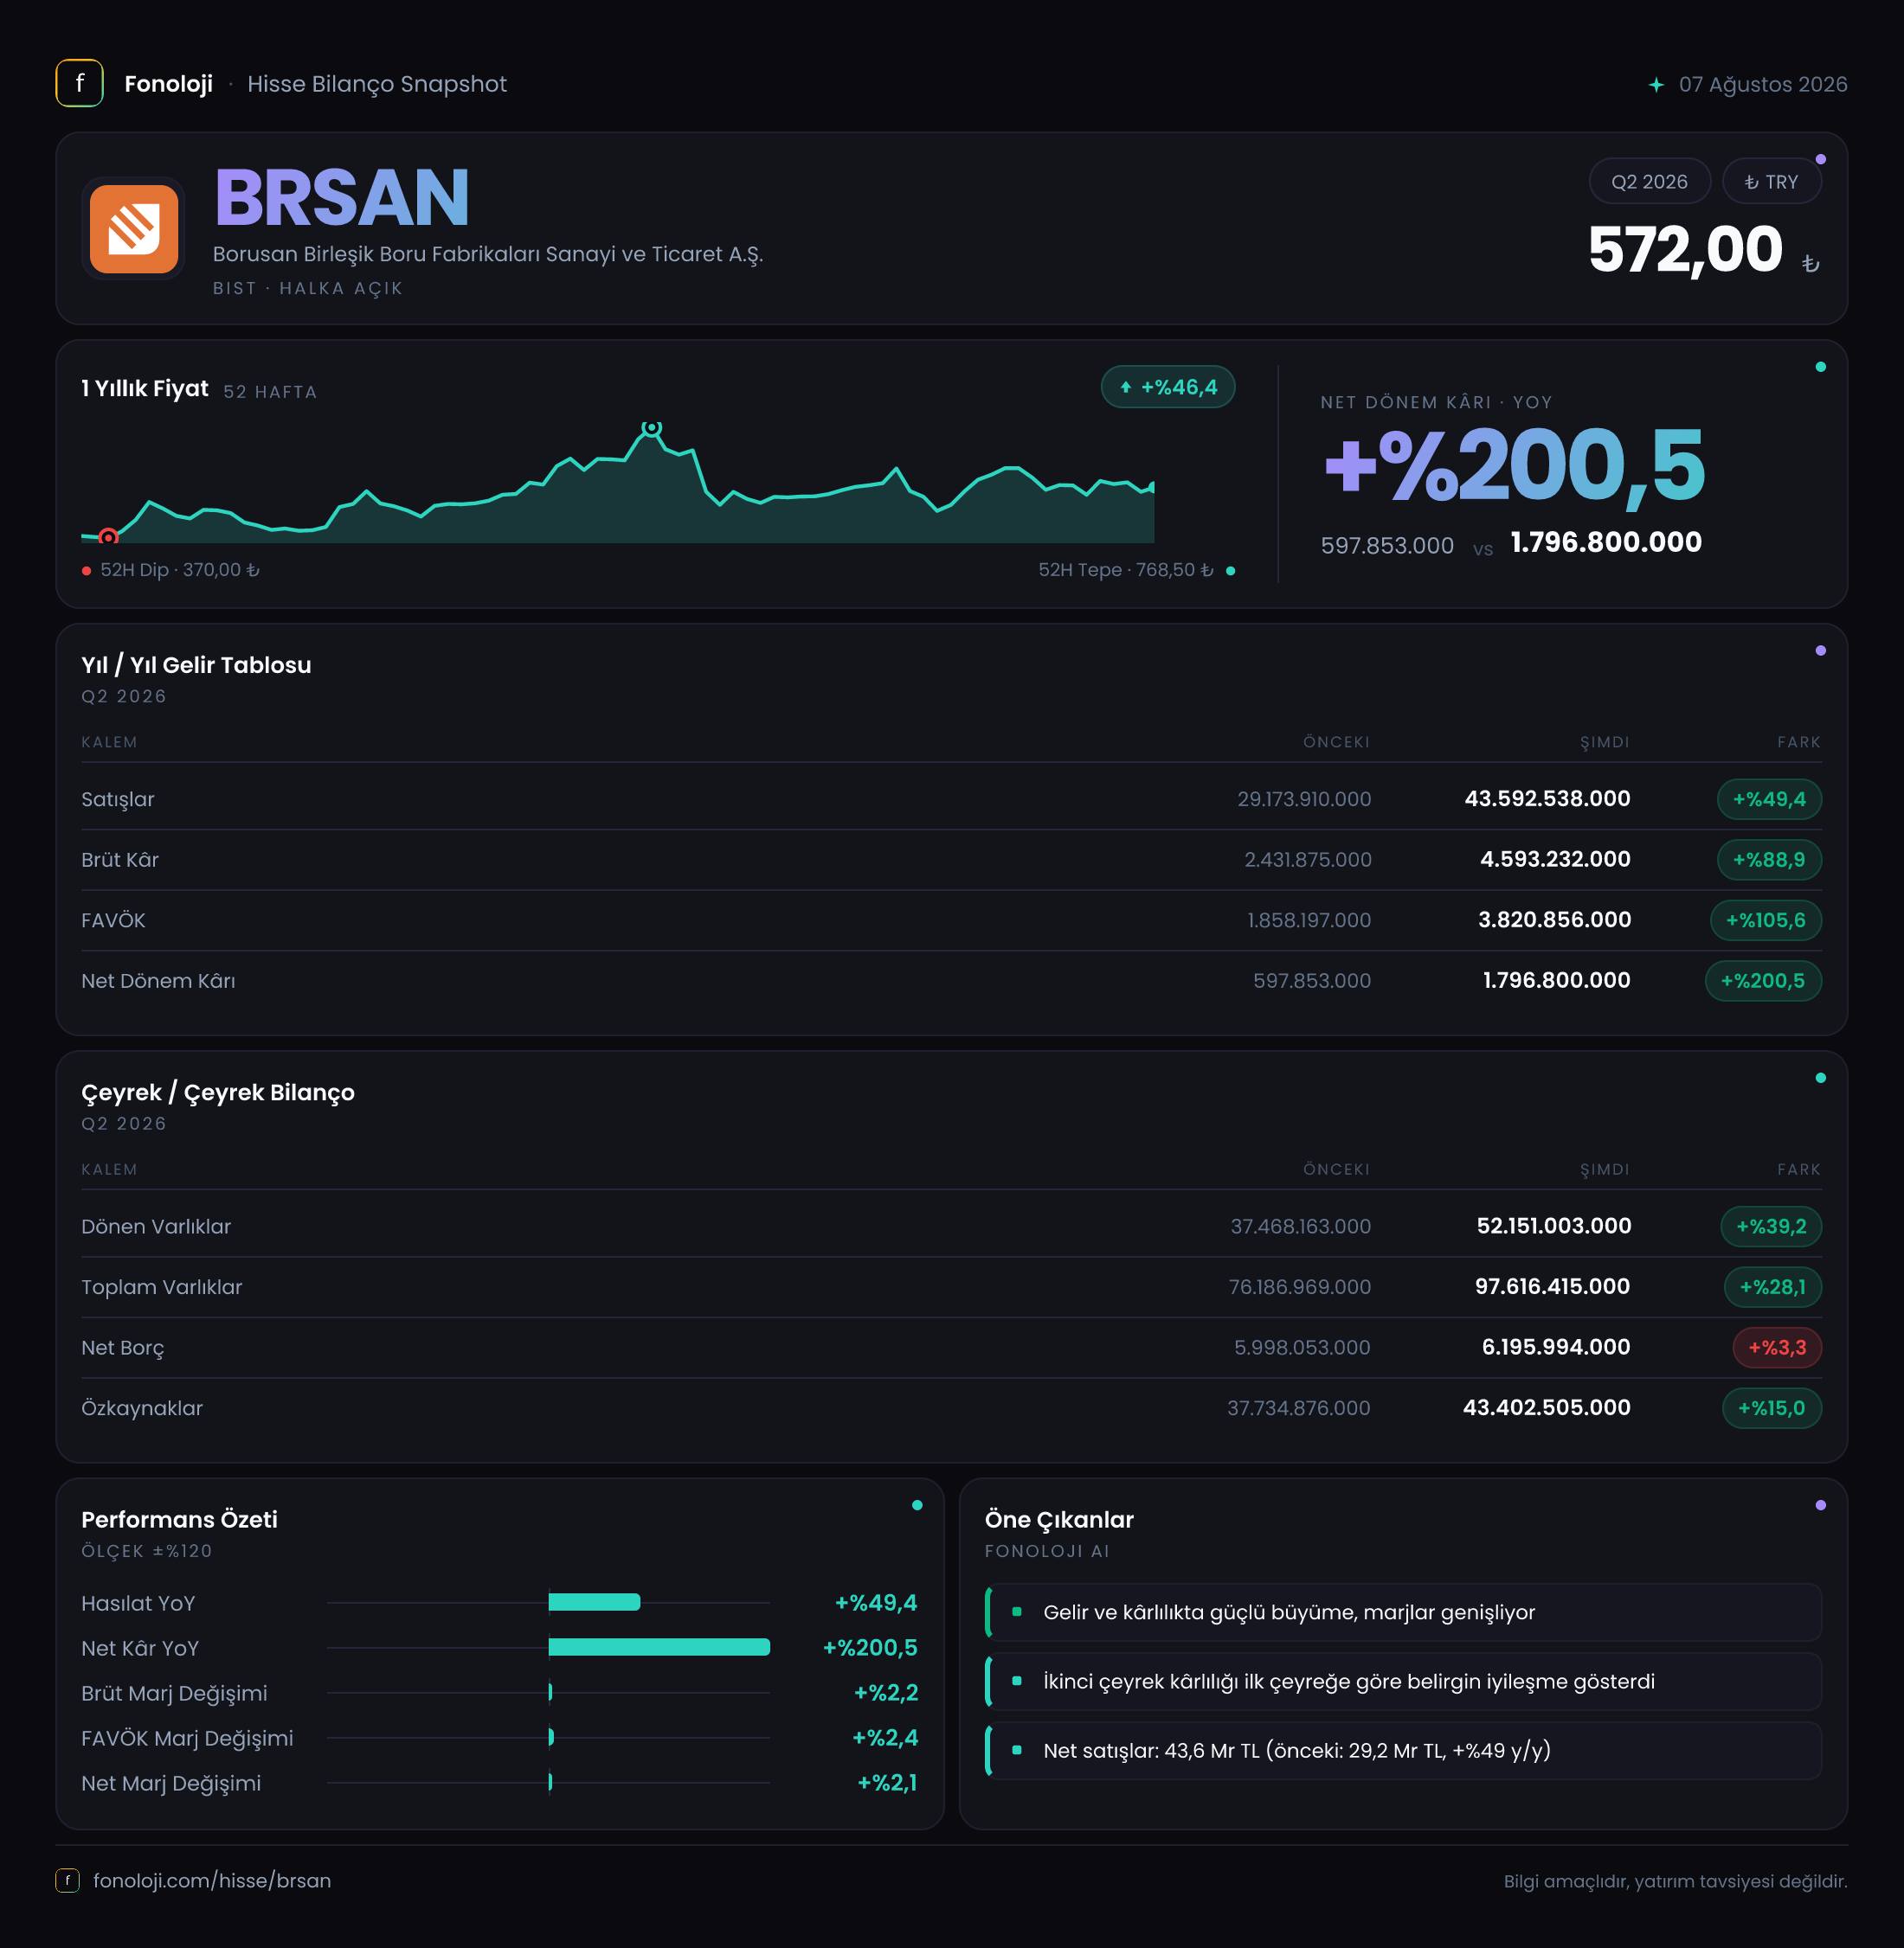This screenshot has height=1948, width=1904.
Task: Click the sparkle icon beside the date
Action: [x=1656, y=85]
